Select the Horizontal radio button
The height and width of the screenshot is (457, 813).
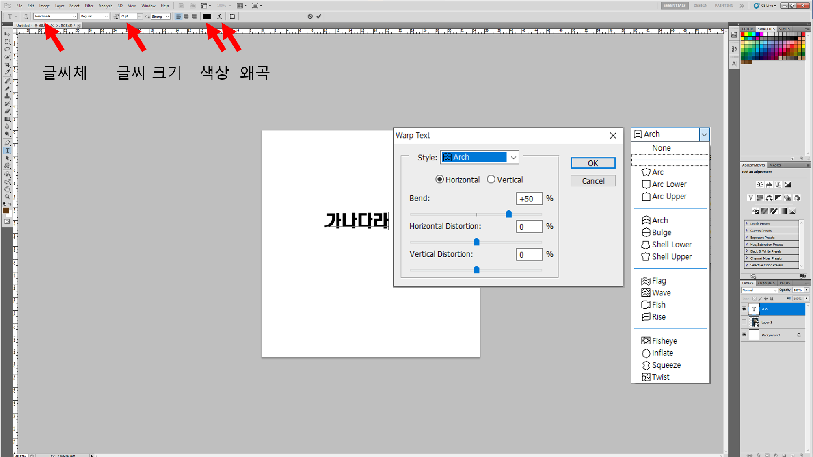tap(439, 180)
